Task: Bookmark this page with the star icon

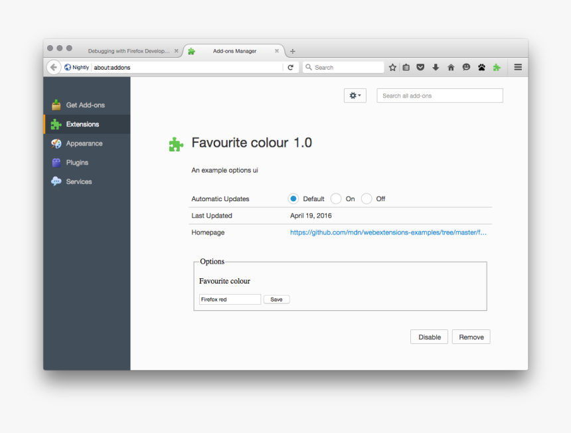Action: [x=392, y=67]
